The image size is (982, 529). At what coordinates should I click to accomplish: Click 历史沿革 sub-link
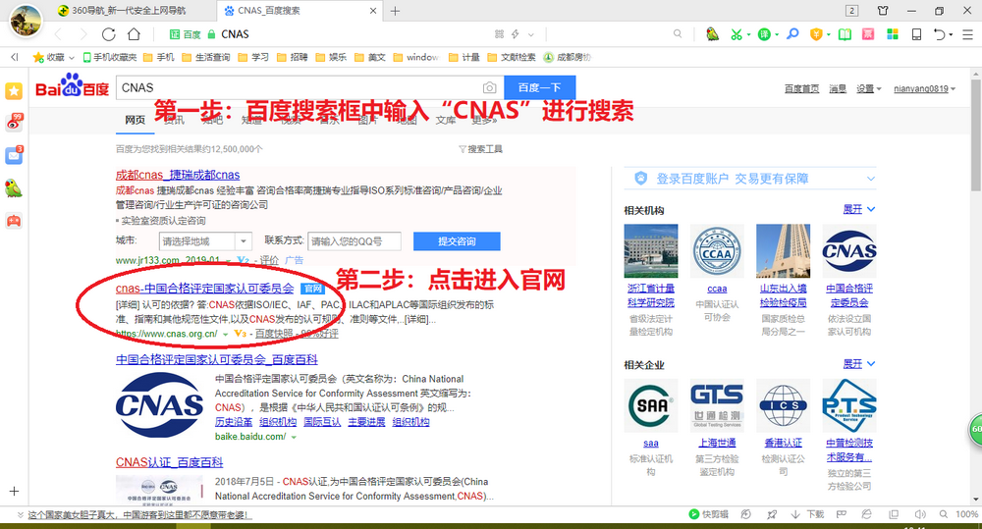tap(234, 422)
